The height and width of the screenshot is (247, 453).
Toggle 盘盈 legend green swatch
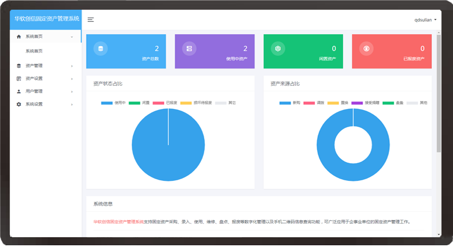(x=389, y=103)
